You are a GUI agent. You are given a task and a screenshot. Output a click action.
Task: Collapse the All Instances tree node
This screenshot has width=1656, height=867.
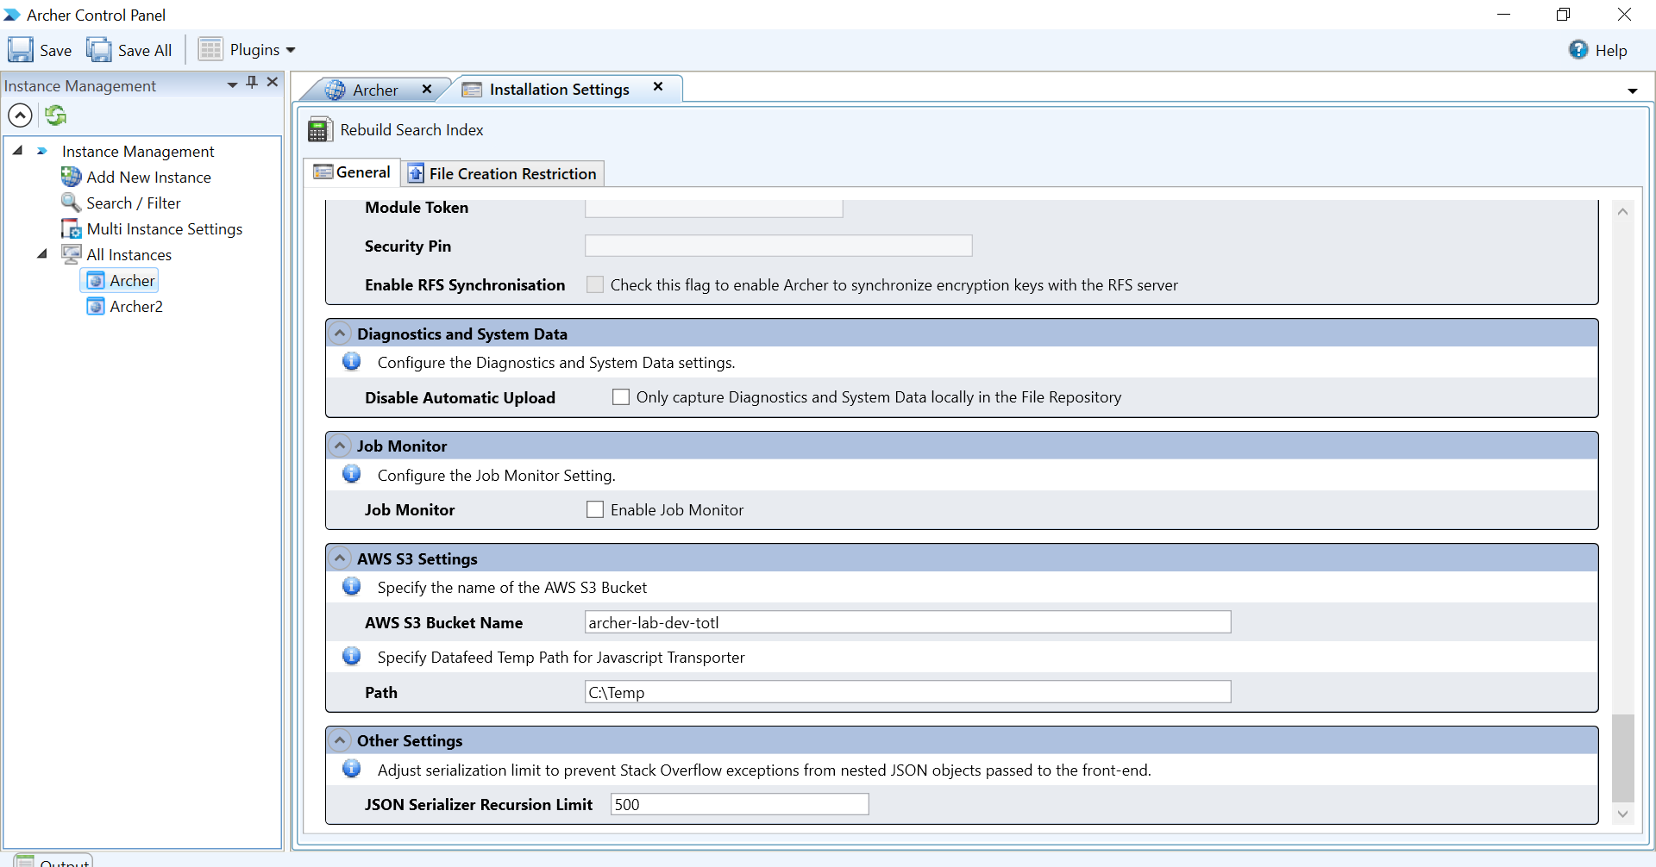(x=41, y=254)
